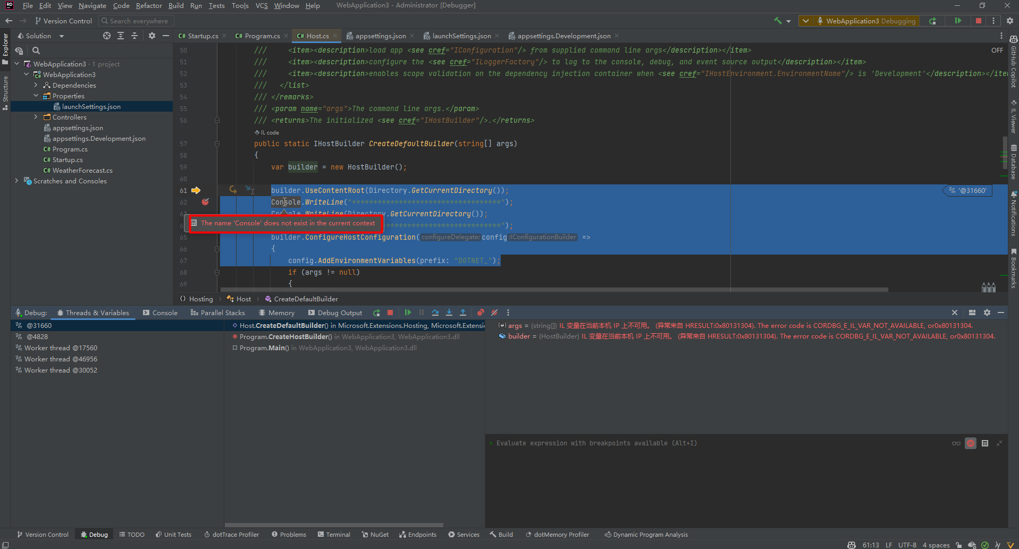Open View Breakpoints red circles icon

(481, 312)
